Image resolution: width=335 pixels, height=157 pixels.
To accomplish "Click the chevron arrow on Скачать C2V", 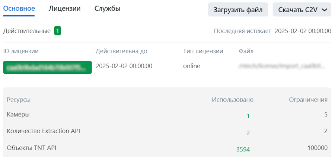I will [324, 10].
